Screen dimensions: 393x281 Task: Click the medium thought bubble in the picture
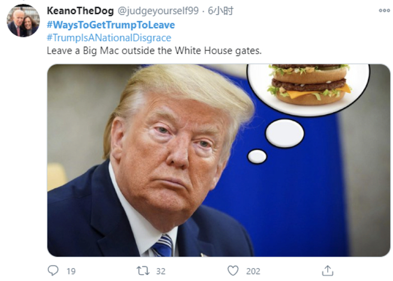coord(285,133)
